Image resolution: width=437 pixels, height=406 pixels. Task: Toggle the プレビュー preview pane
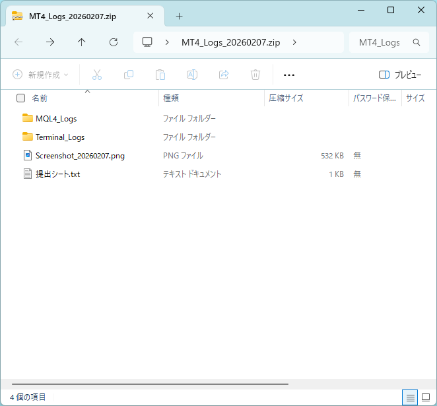coord(400,75)
